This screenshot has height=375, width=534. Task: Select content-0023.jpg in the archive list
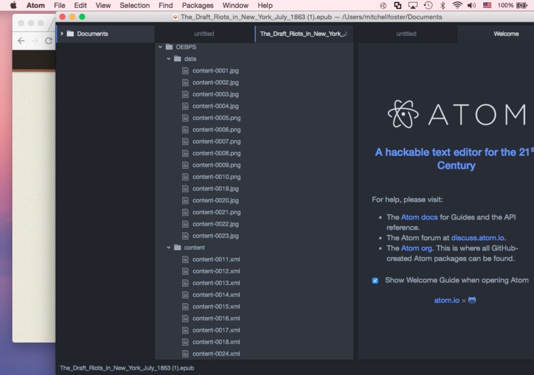pyautogui.click(x=216, y=236)
